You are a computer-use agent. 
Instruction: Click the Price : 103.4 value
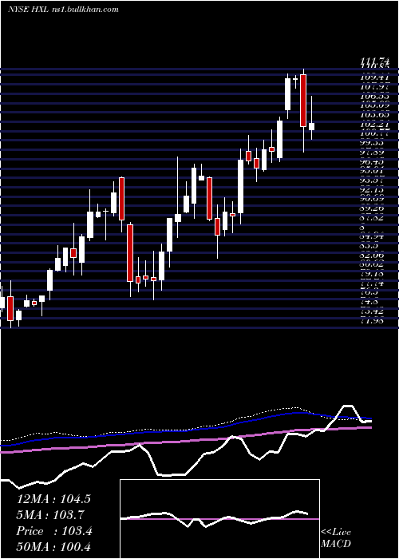pos(54,531)
